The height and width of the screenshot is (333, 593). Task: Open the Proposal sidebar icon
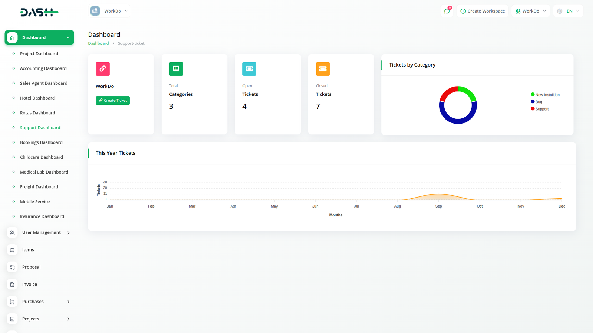(x=12, y=267)
